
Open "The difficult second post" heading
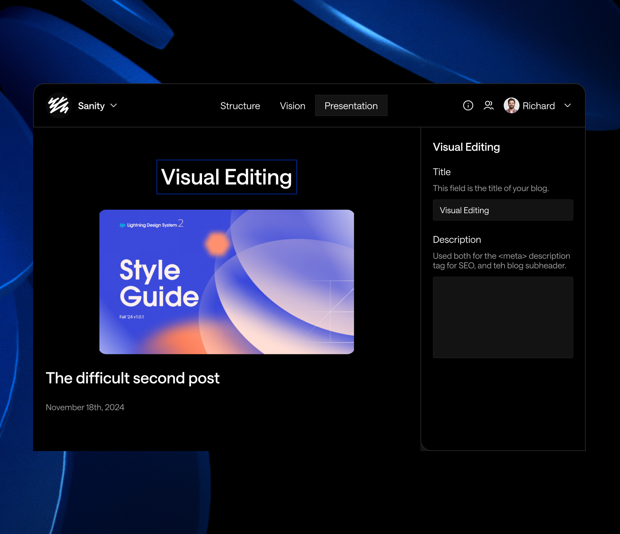(x=133, y=378)
